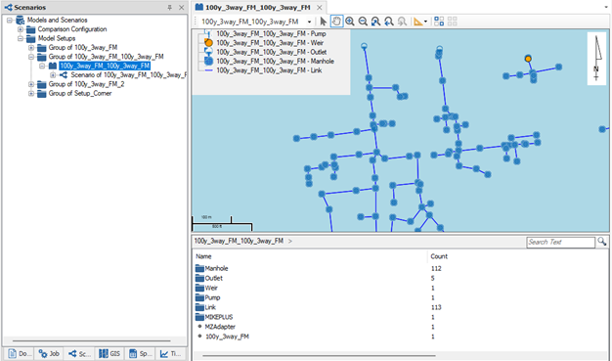Click the zoom in magnifier tool
612x361 pixels.
pyautogui.click(x=350, y=22)
